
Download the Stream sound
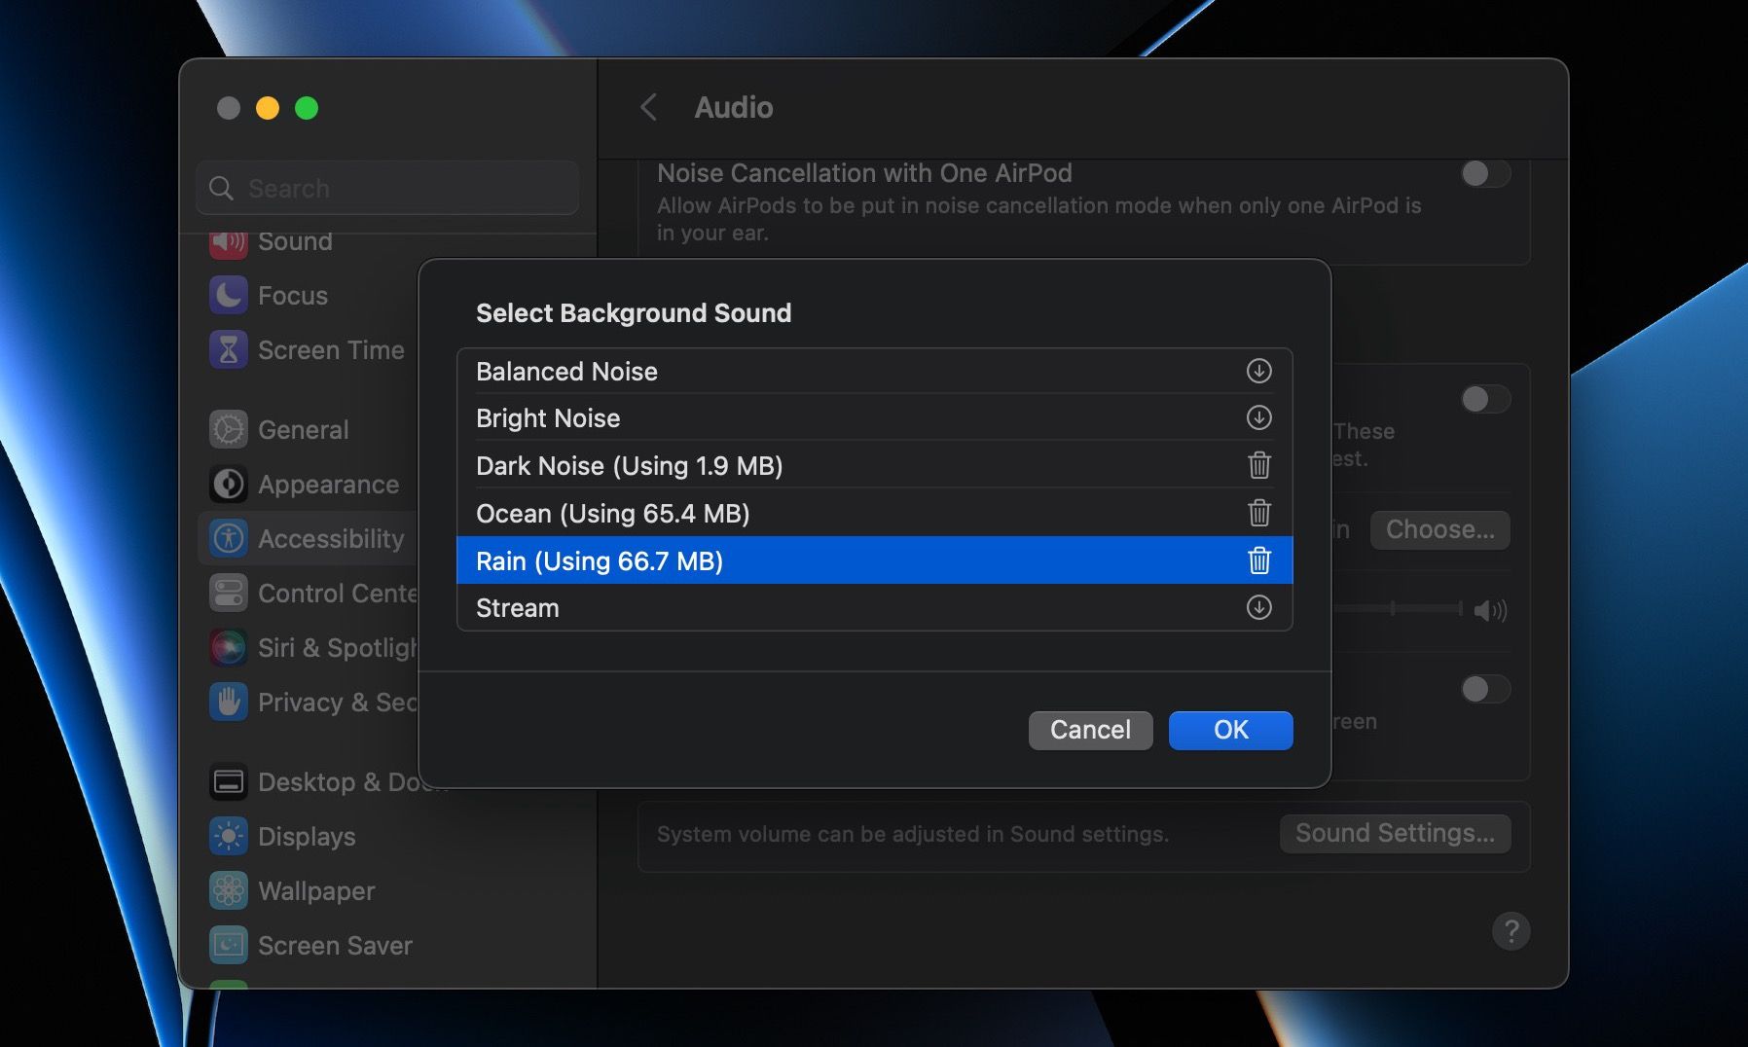pyautogui.click(x=1258, y=607)
